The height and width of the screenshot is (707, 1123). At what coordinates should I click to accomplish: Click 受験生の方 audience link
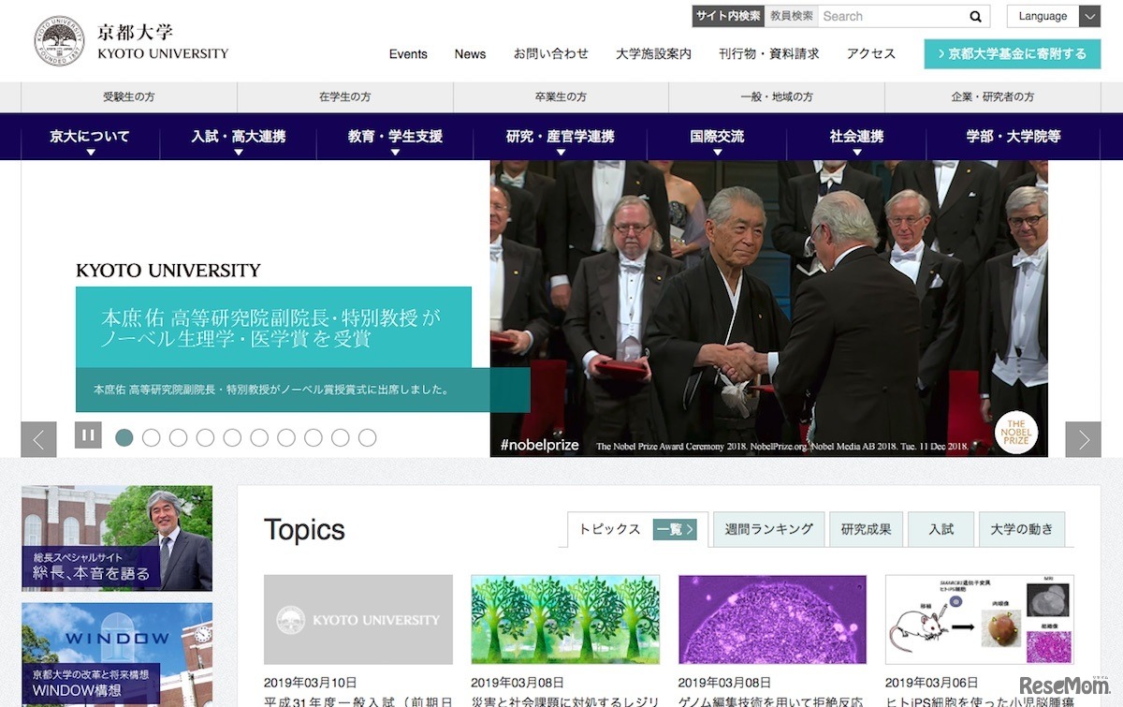tap(129, 97)
